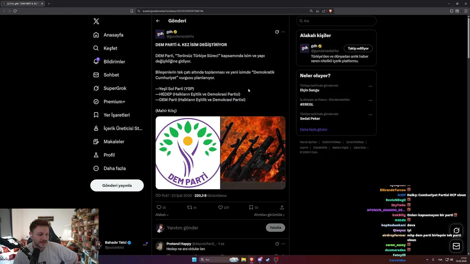This screenshot has height=264, width=470.
Task: Open Elçin Sangu trend
Action: [x=310, y=90]
